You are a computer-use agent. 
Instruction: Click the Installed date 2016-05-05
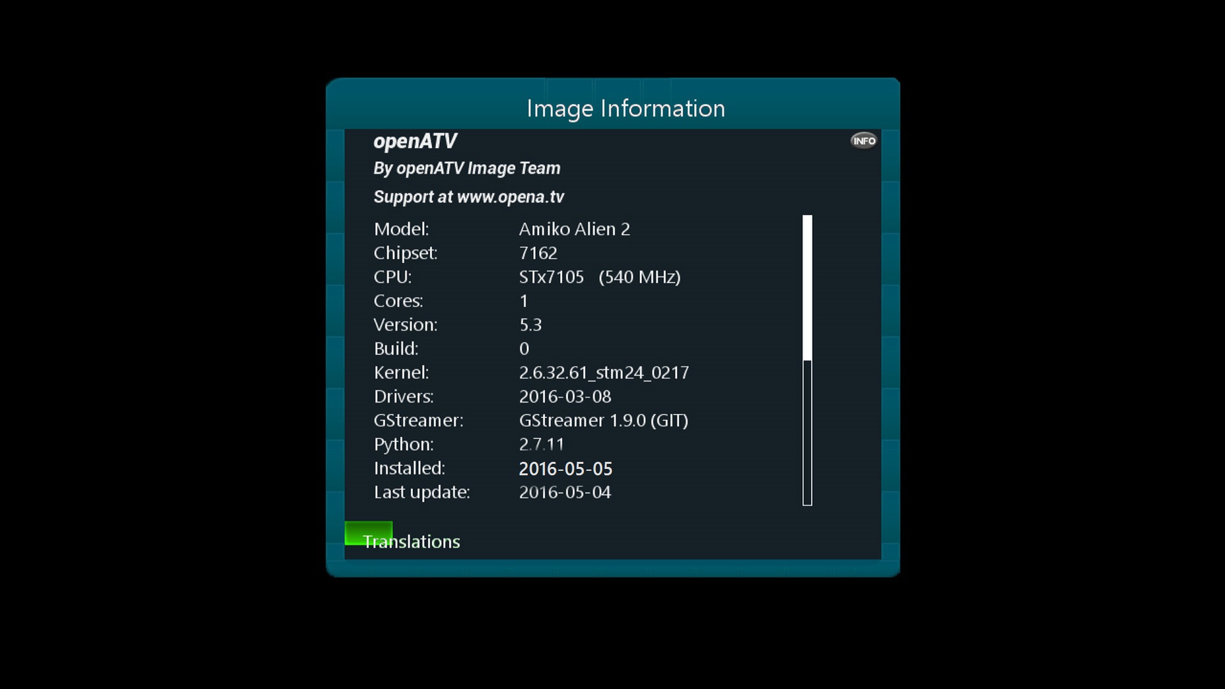pyautogui.click(x=565, y=469)
